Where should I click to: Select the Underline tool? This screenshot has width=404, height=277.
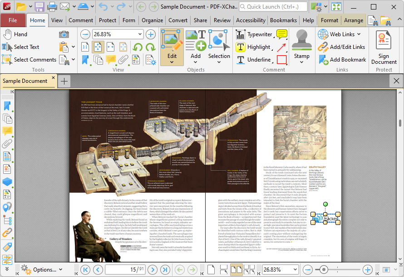coord(254,60)
